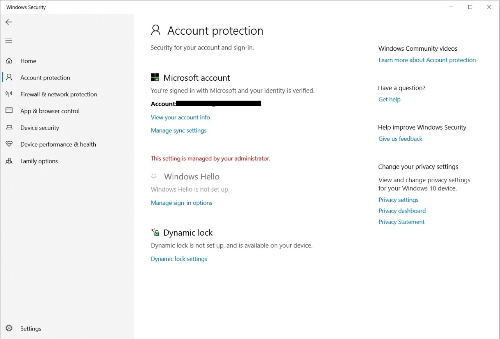Open Manage sync settings link
500x339 pixels.
point(179,131)
